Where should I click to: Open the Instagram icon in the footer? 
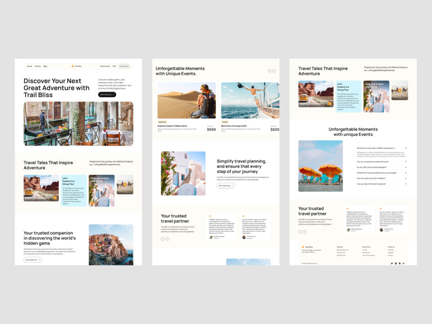(x=403, y=264)
